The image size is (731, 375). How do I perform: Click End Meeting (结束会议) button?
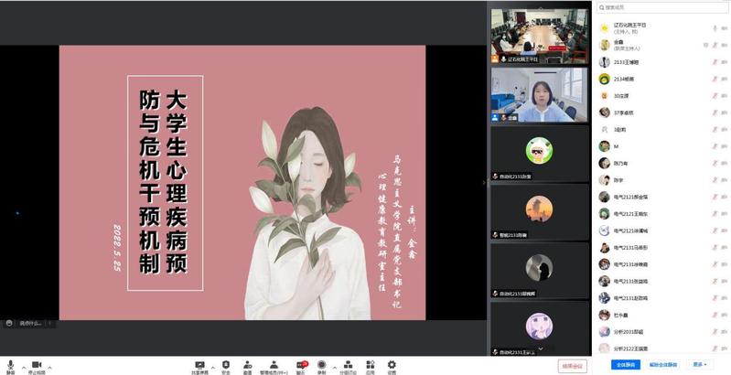[x=572, y=366]
